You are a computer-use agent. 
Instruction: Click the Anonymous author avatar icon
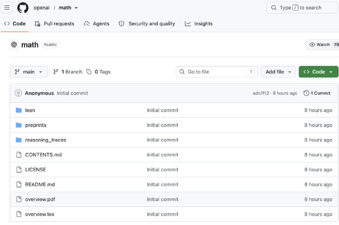tap(18, 93)
